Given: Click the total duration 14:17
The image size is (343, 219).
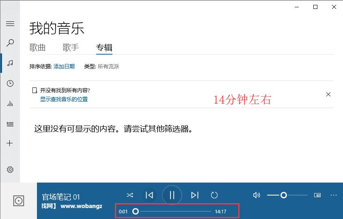Looking at the screenshot, I should pyautogui.click(x=220, y=212).
